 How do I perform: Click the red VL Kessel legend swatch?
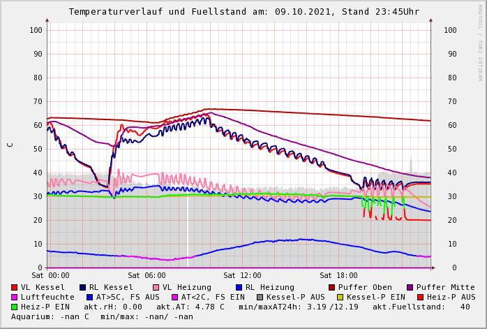click(15, 287)
